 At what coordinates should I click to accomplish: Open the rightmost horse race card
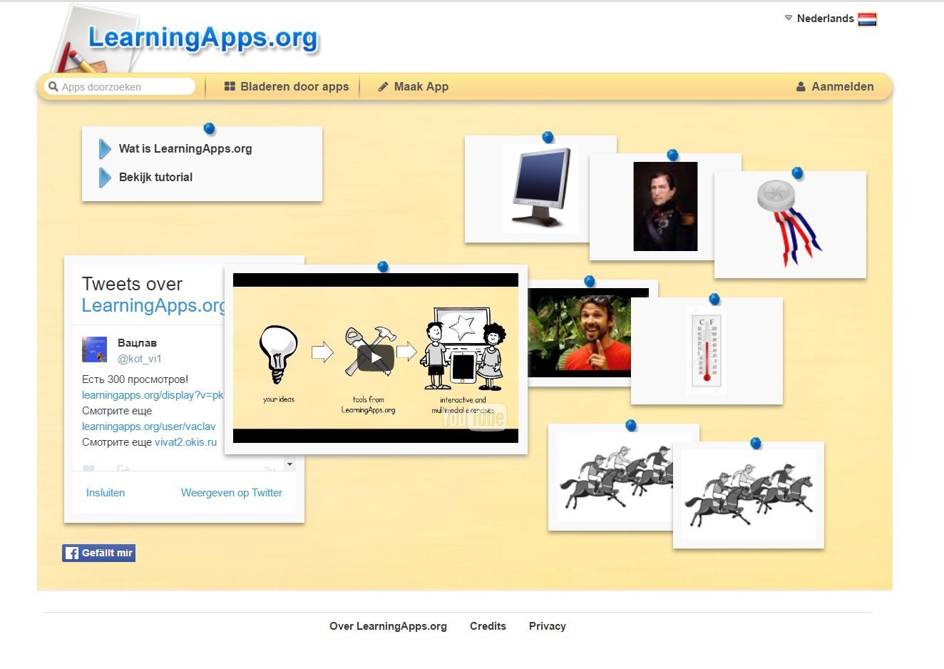click(749, 495)
